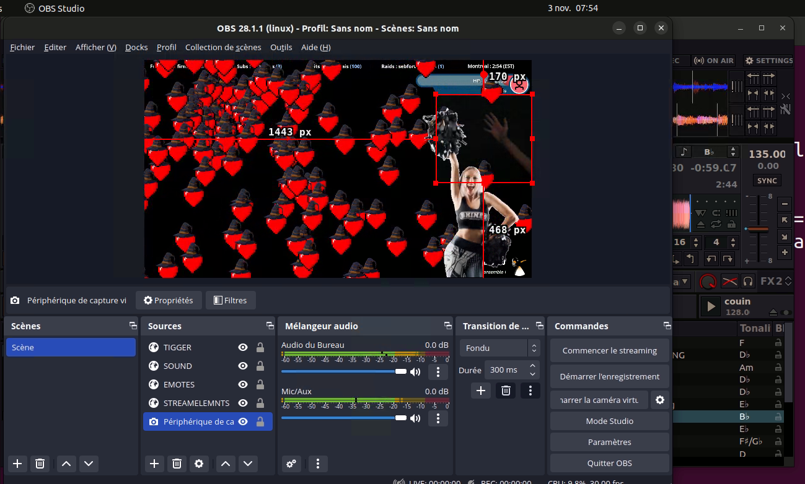The width and height of the screenshot is (805, 484).
Task: Open the Fichier menu
Action: point(22,47)
